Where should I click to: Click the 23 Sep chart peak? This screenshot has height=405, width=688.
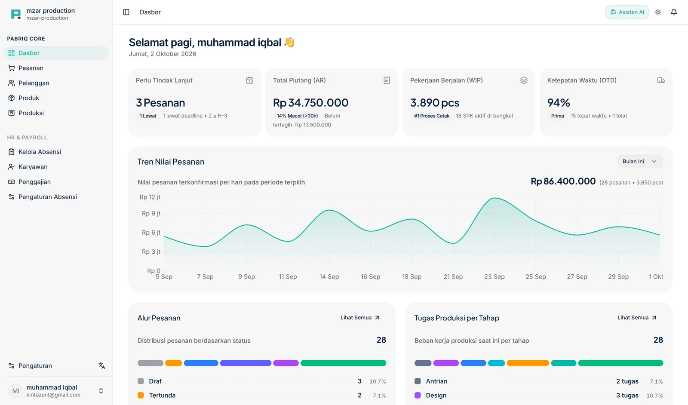495,198
